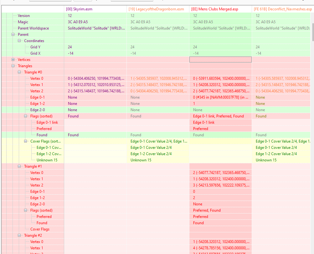Screen dimensions: 314x254
Task: Click Mens Clubs Triangle #1 Vertex 2 value
Action: point(221,185)
